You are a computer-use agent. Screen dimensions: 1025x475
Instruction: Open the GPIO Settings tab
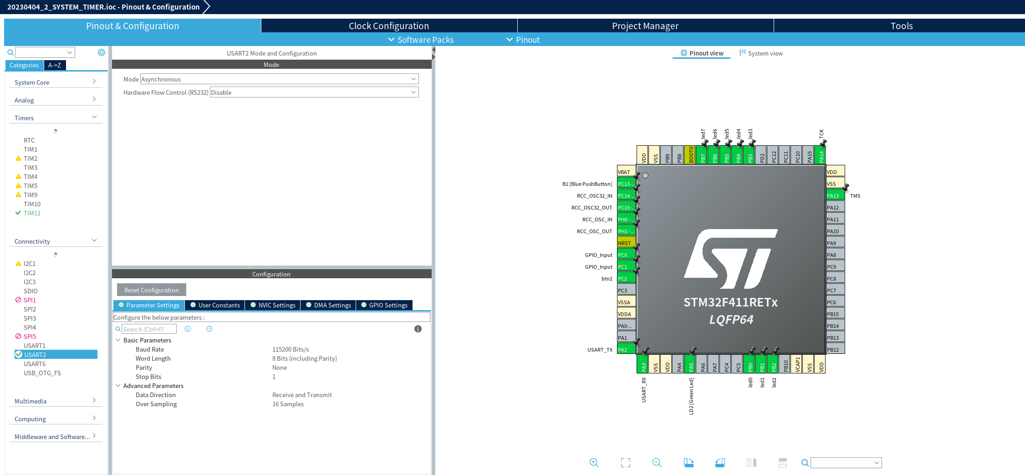(384, 305)
